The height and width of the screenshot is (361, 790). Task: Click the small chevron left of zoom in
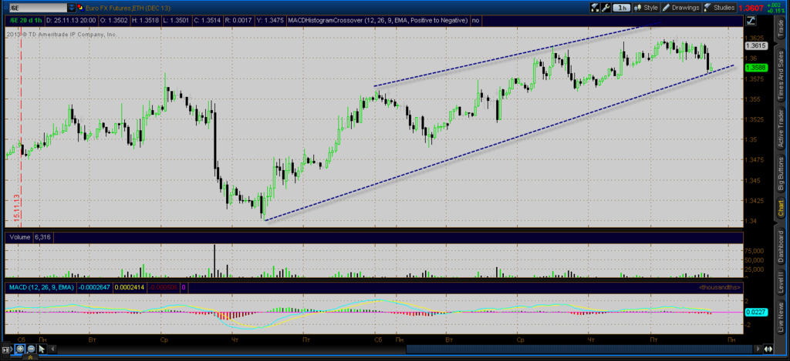pos(14,349)
